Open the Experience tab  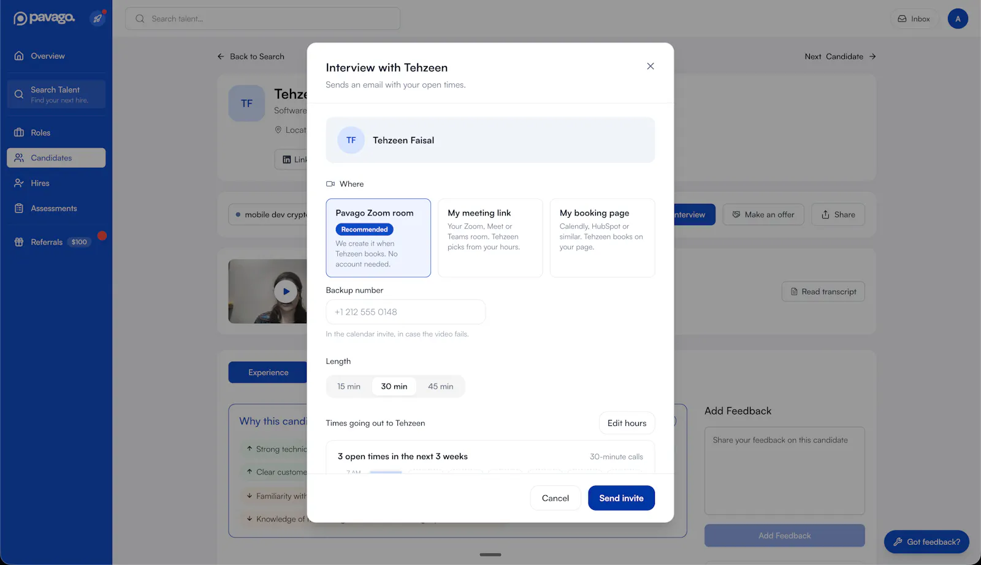[268, 372]
